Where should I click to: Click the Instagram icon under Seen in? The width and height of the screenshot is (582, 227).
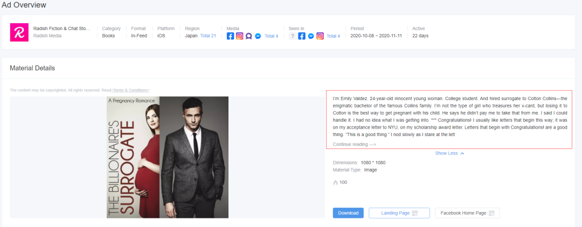pos(320,36)
